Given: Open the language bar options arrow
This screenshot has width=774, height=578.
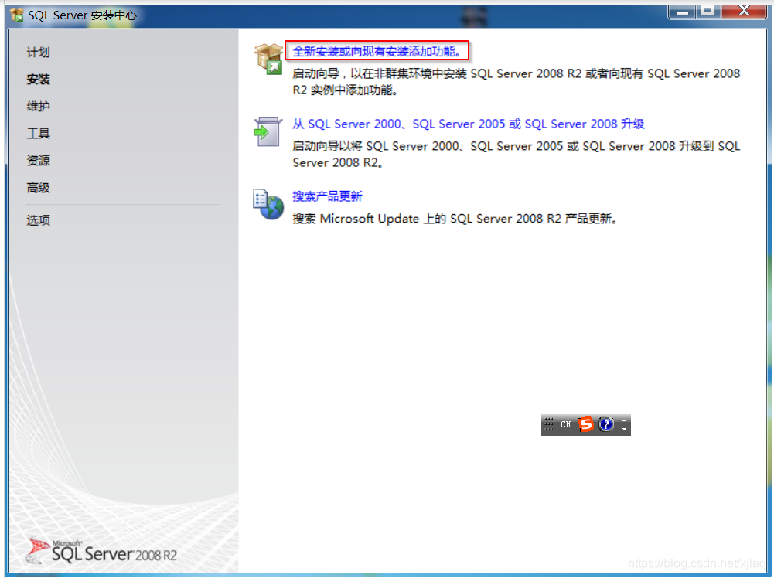Looking at the screenshot, I should [x=625, y=429].
